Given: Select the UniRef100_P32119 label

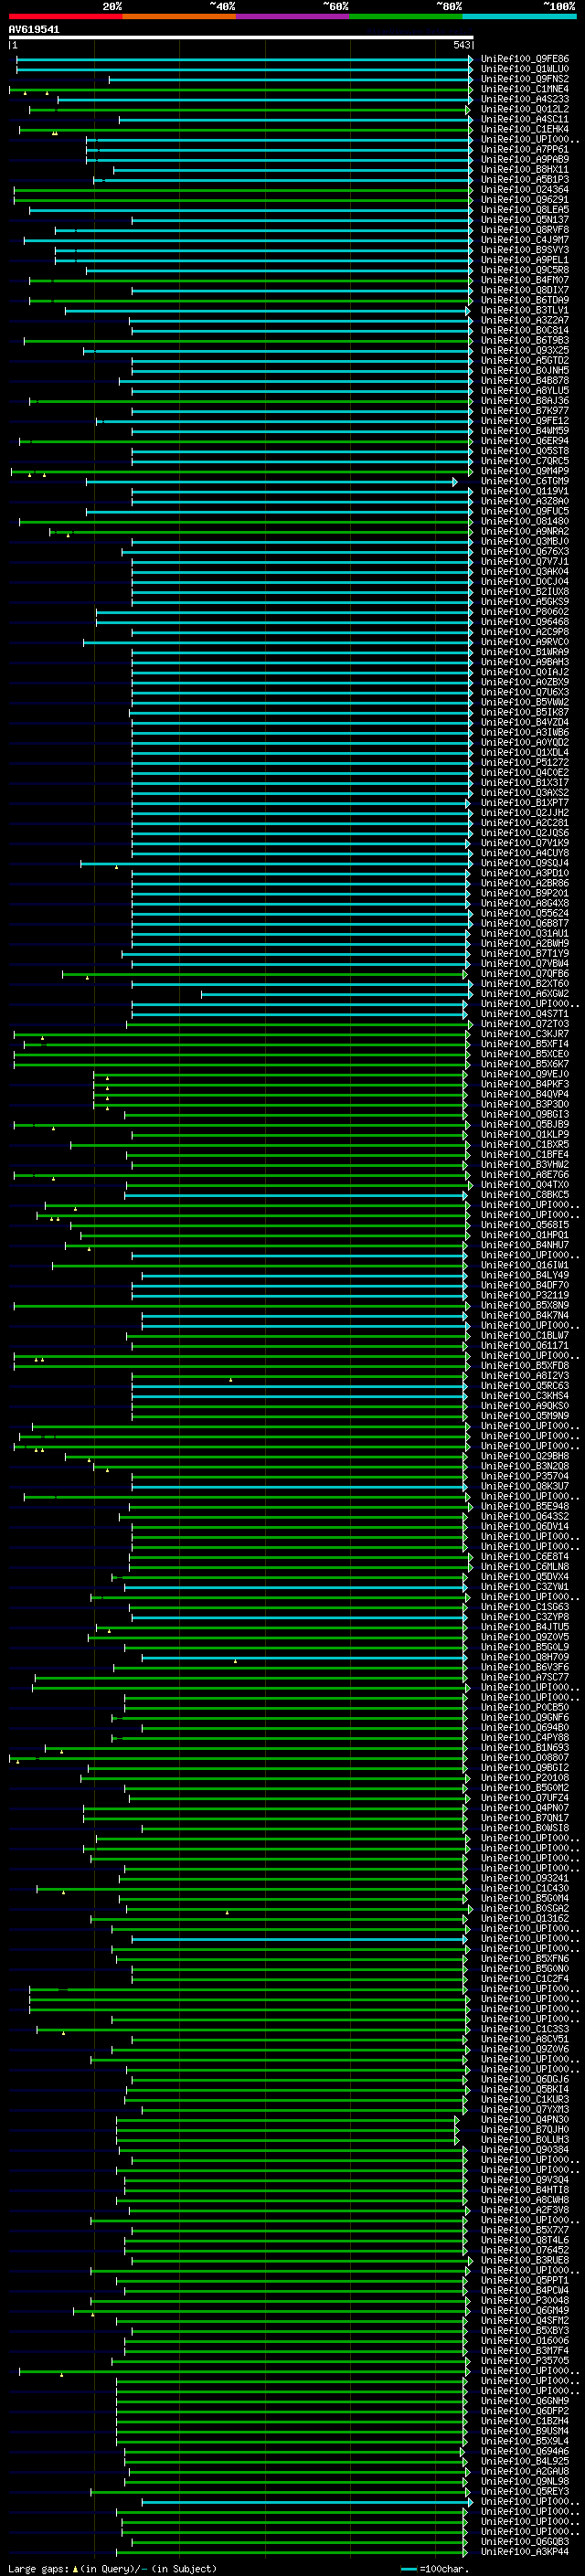Looking at the screenshot, I should point(524,1295).
